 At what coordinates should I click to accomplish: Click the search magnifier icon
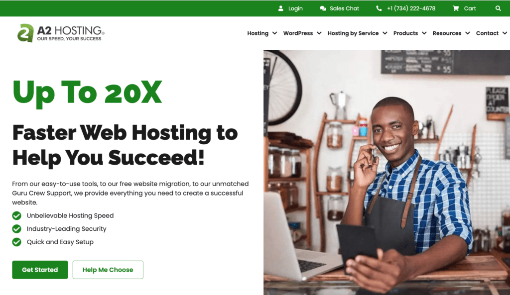(x=498, y=8)
